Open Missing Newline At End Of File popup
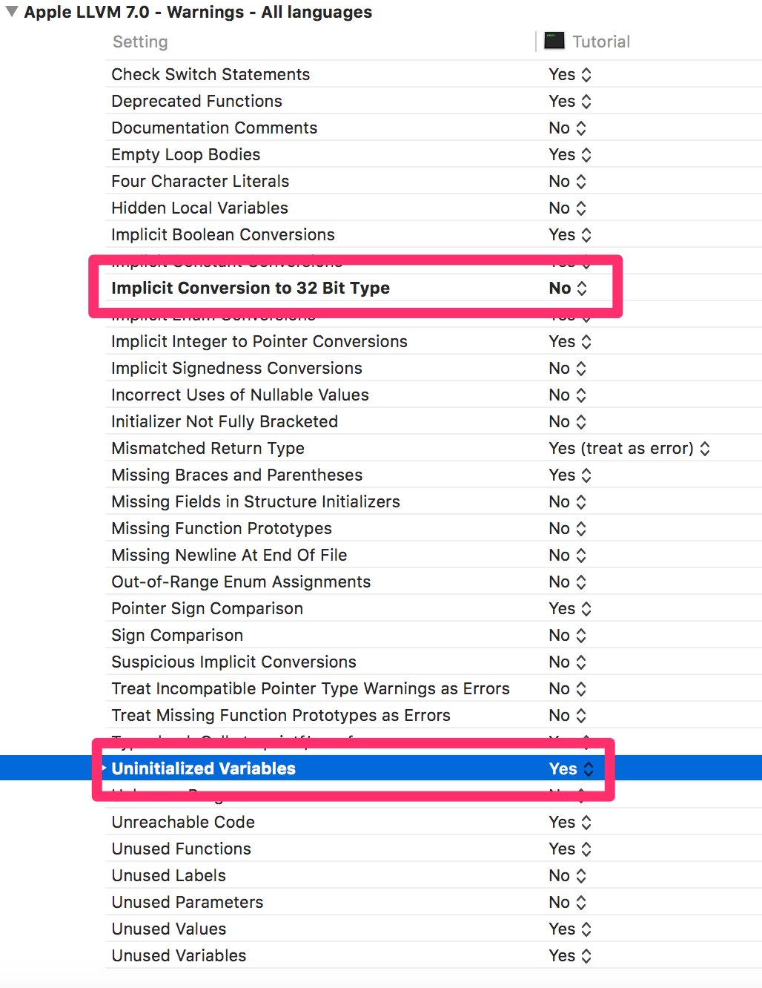 point(568,555)
